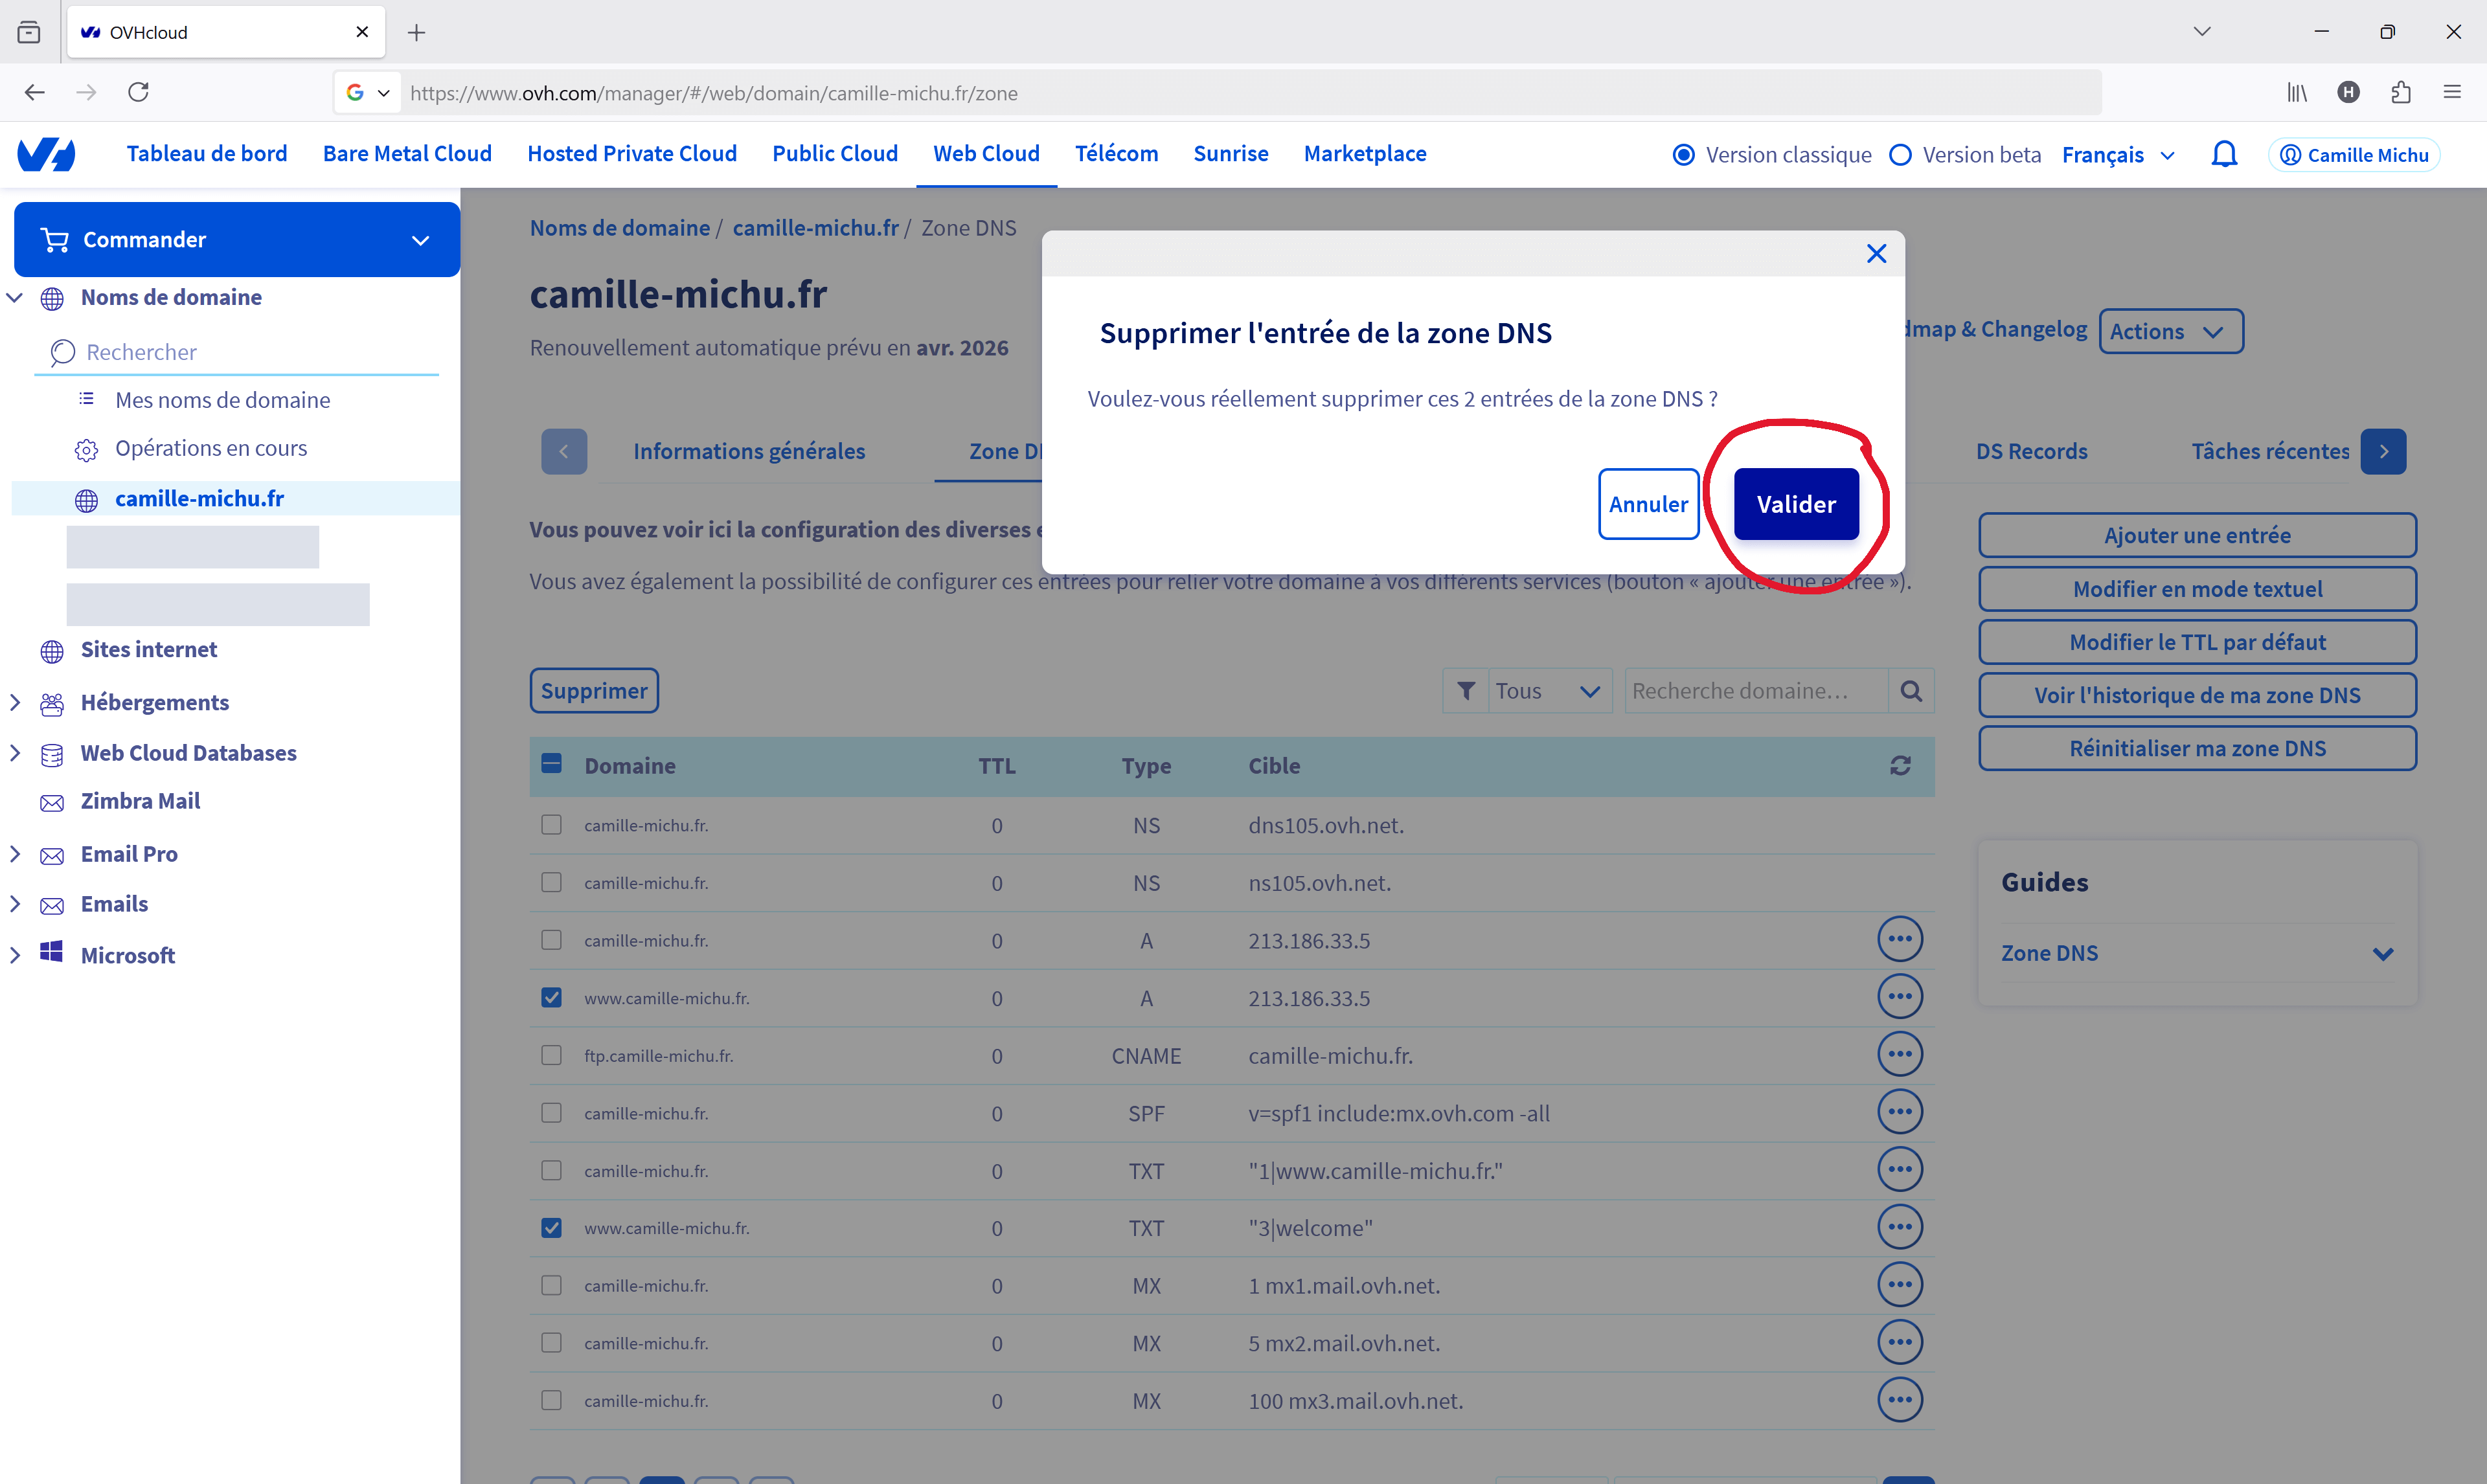Viewport: 2487px width, 1484px height.
Task: Close the DNS deletion dialog
Action: [1876, 254]
